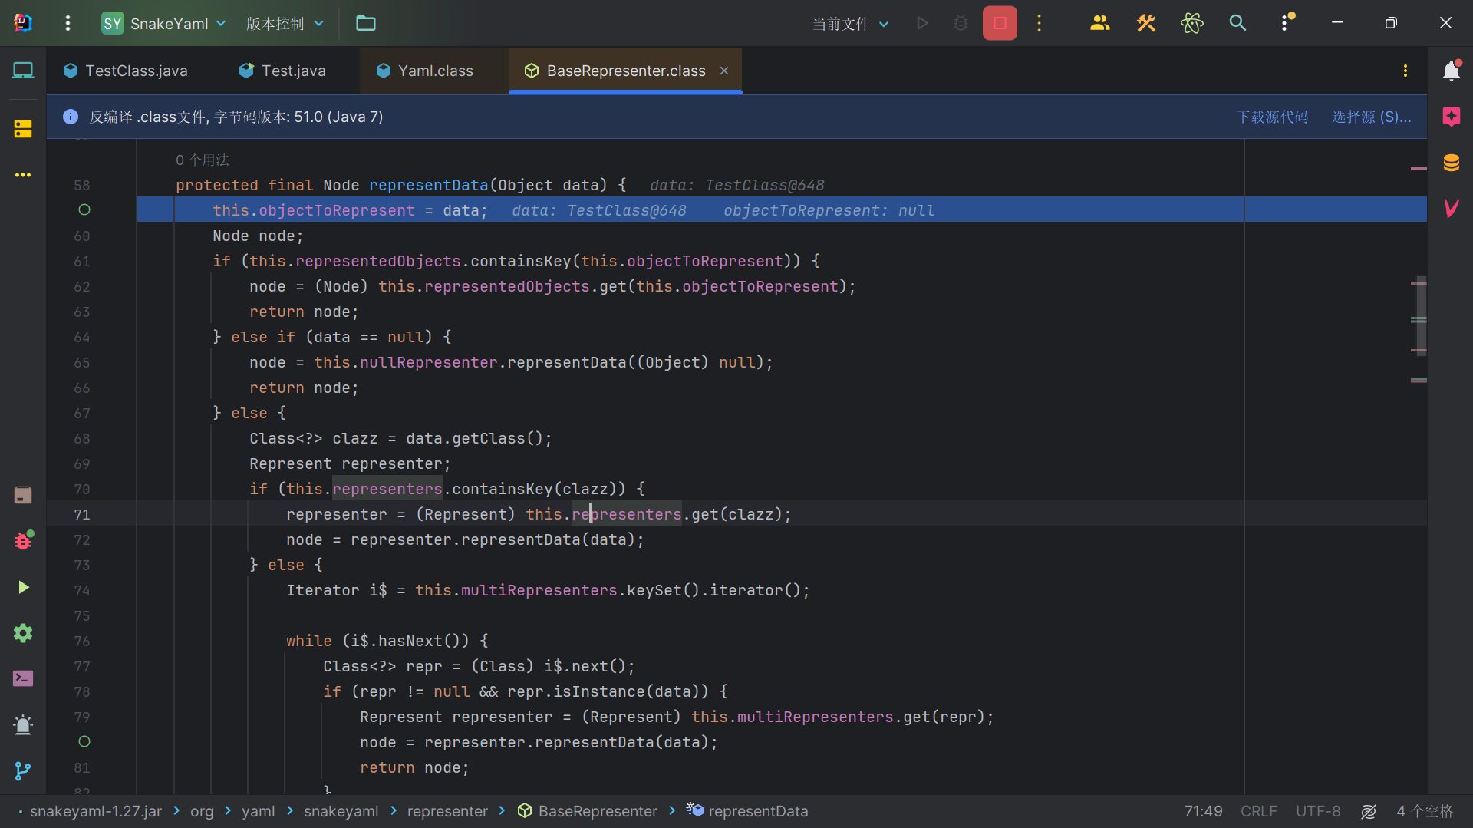The width and height of the screenshot is (1473, 828).
Task: Open the pink AI assistant side panel
Action: [x=1451, y=117]
